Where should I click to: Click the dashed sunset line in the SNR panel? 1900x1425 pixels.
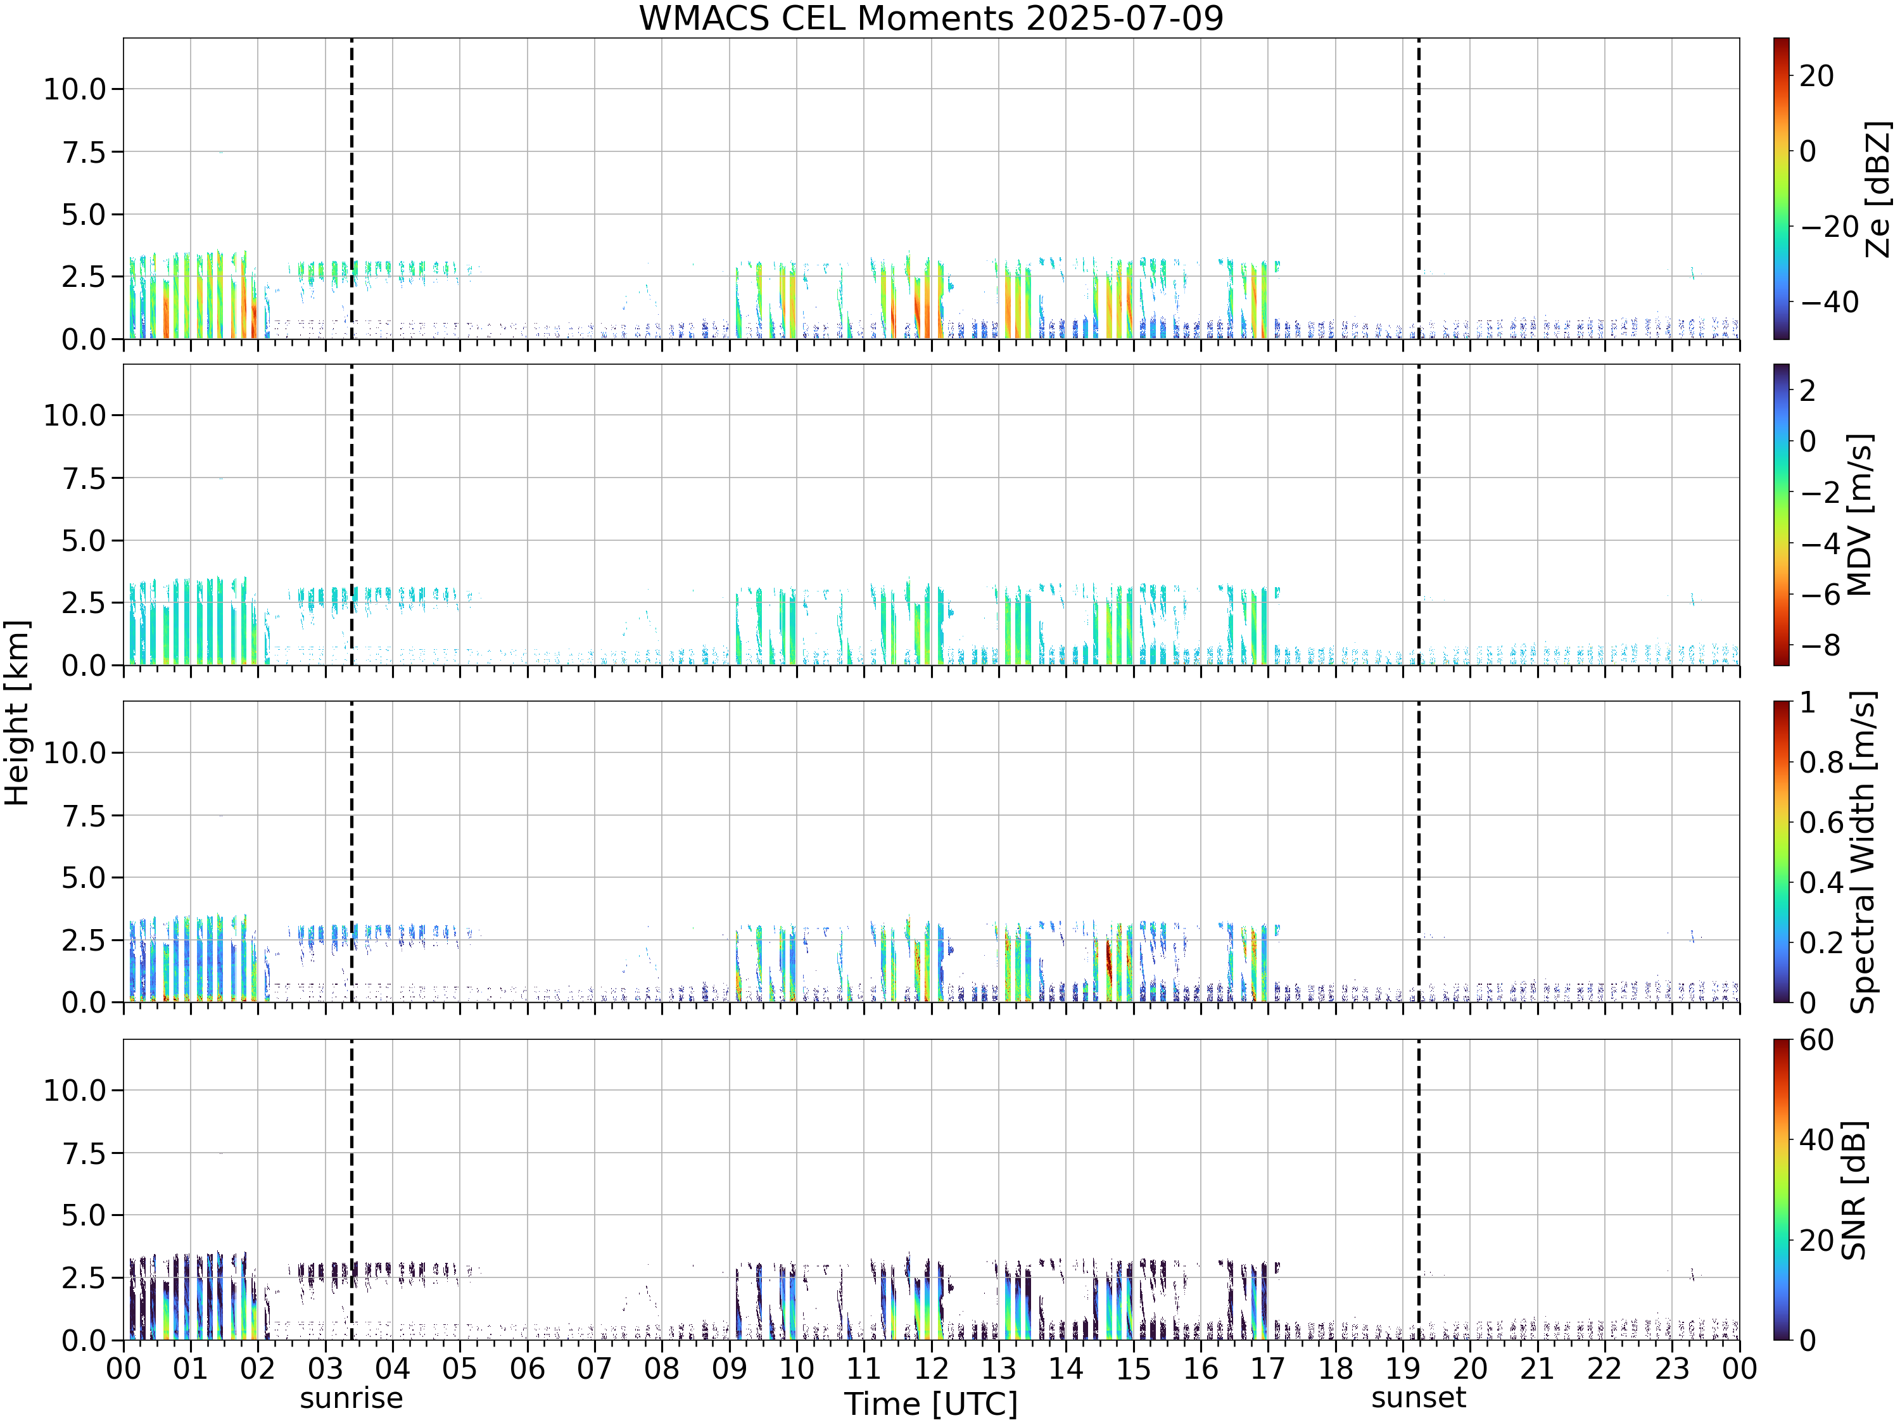(1418, 1189)
